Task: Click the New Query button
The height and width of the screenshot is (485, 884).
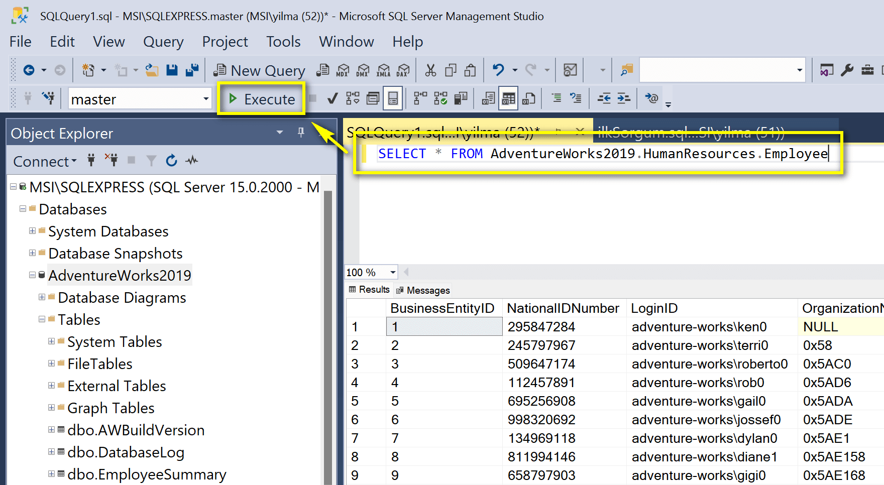Action: (259, 71)
